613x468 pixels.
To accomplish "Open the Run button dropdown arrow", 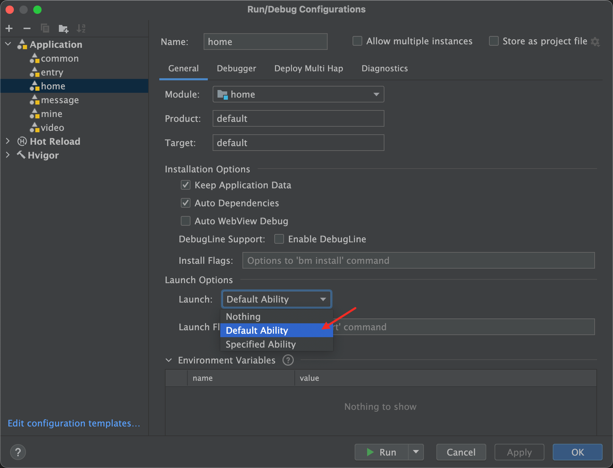I will point(416,452).
